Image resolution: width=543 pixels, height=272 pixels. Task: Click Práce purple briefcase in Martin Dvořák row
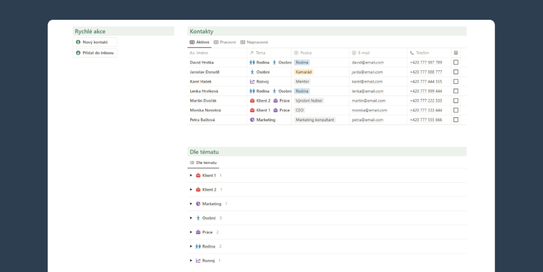pos(276,101)
